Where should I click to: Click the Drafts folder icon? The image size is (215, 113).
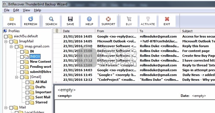click(32, 87)
